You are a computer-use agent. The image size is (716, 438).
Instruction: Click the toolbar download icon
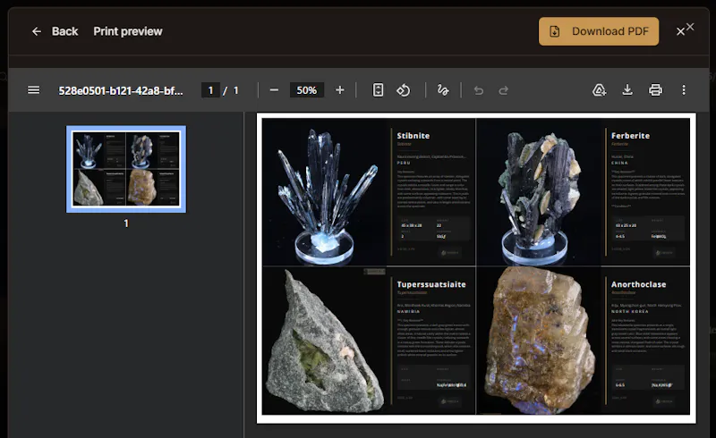(x=627, y=90)
